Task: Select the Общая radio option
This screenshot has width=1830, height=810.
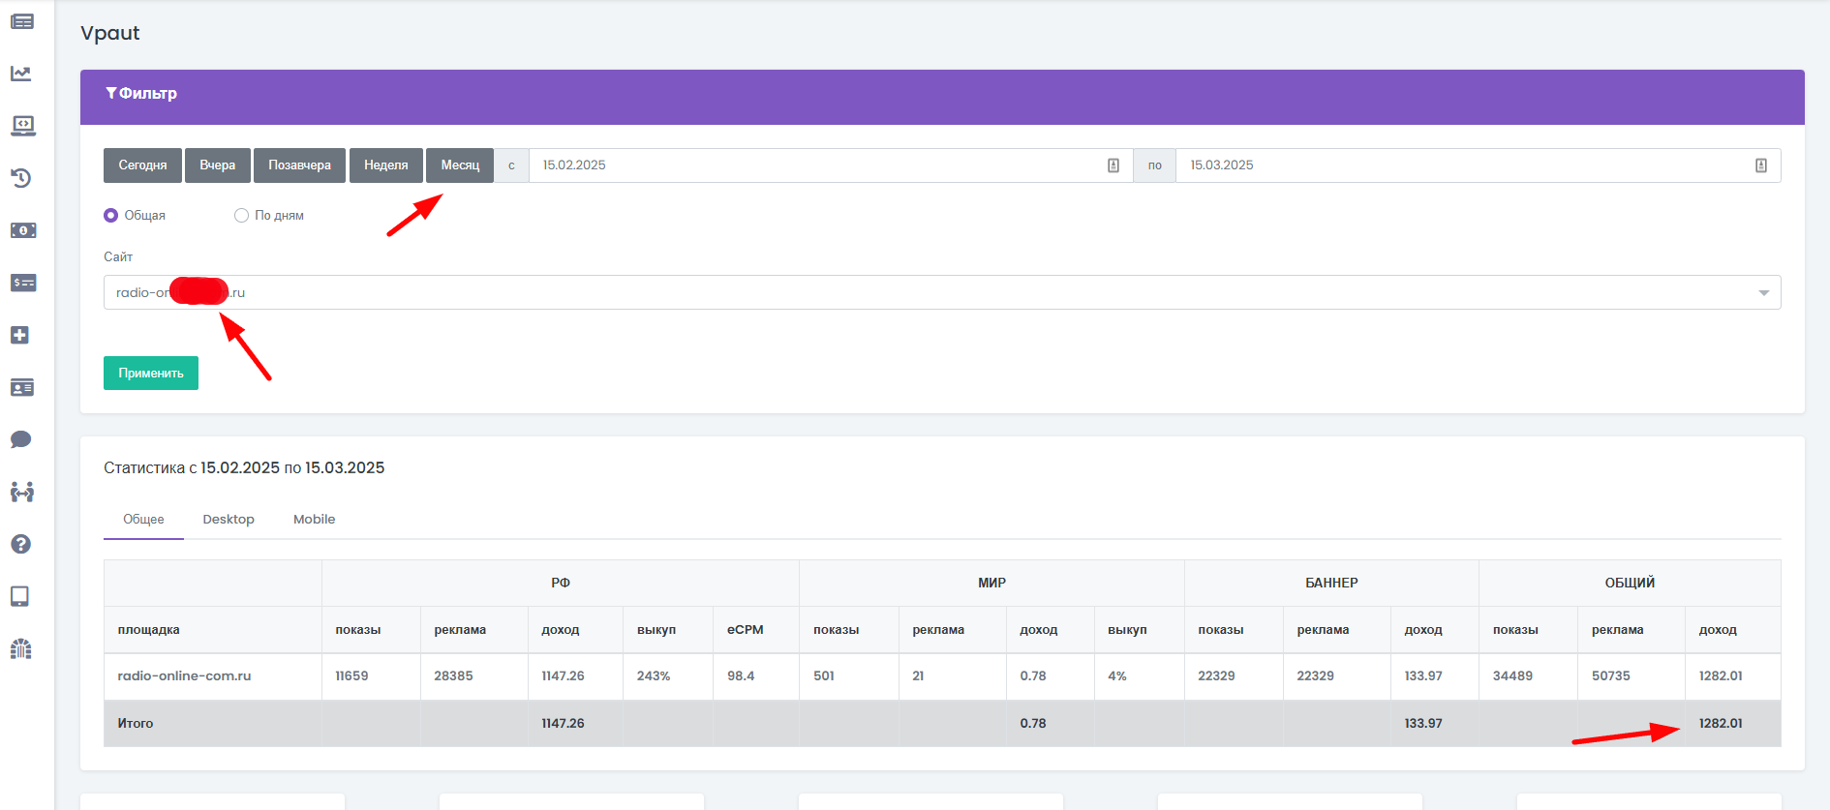Action: tap(110, 215)
